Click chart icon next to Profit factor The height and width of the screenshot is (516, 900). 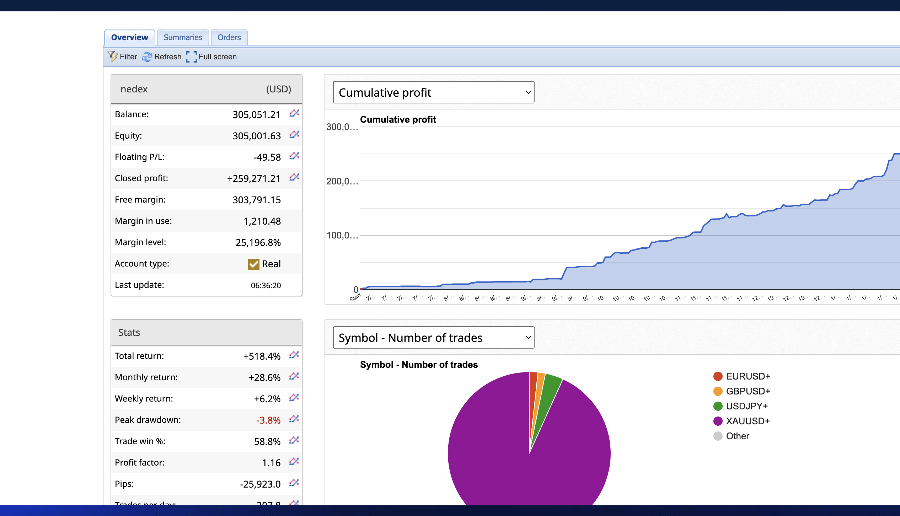coord(294,462)
